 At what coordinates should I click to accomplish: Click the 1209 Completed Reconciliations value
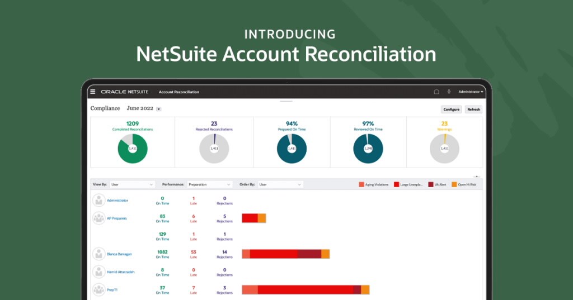[x=133, y=123]
